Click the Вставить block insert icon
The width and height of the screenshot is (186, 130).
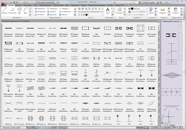[x=119, y=10]
